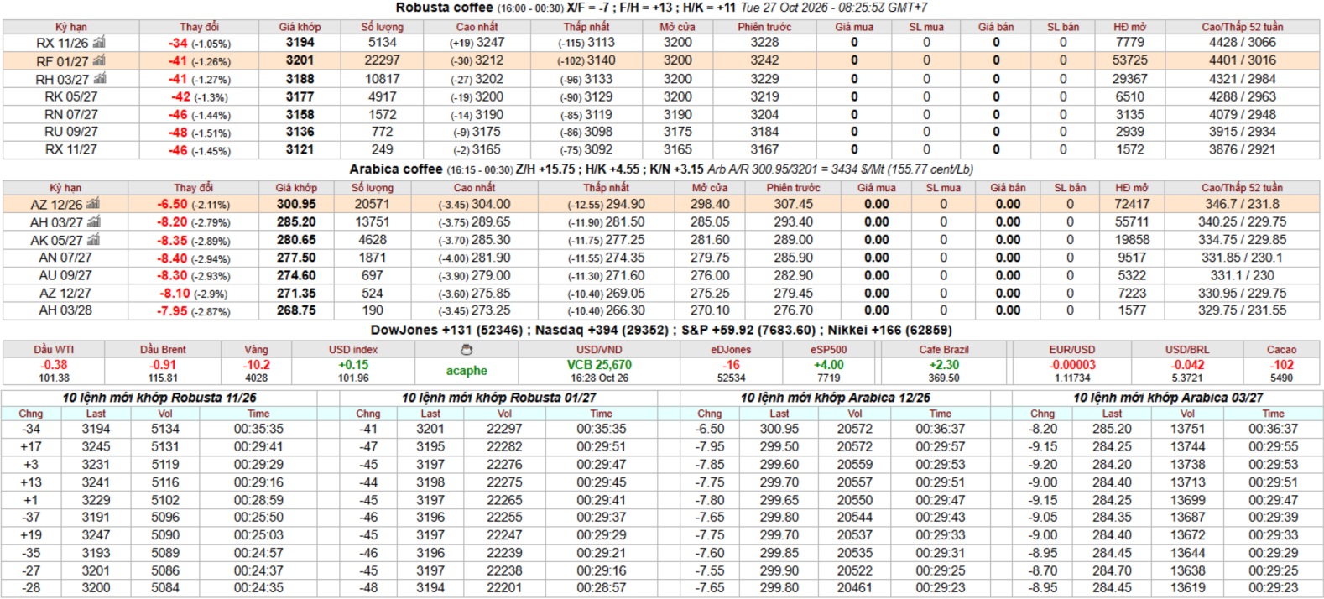
Task: Click the 300.95 Arabica matched price
Action: tap(296, 204)
